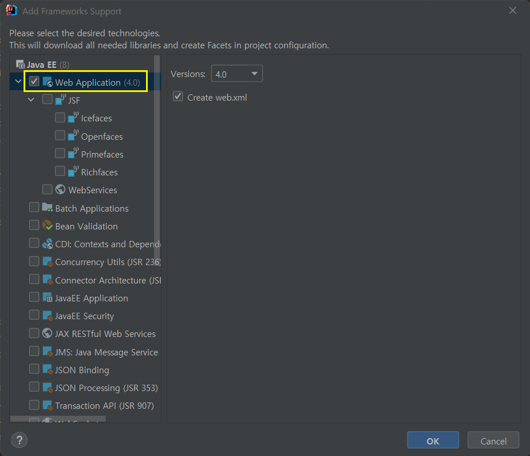The height and width of the screenshot is (456, 530).
Task: Check the Openfaces checkbox
Action: (x=60, y=135)
